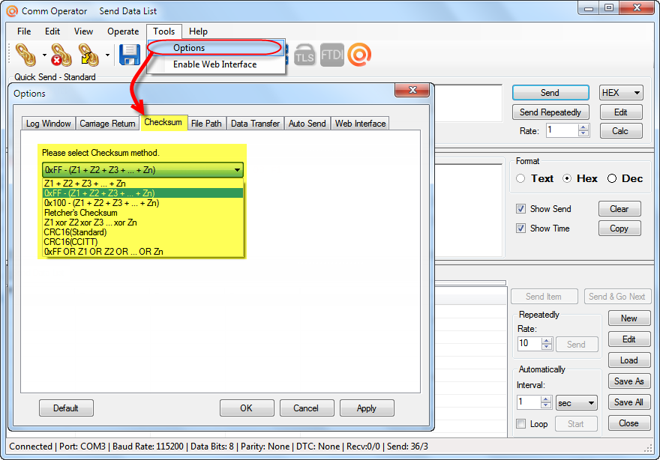660x460 pixels.
Task: Open dropdown arrow beside the chain-with-arrow icon
Action: click(107, 55)
